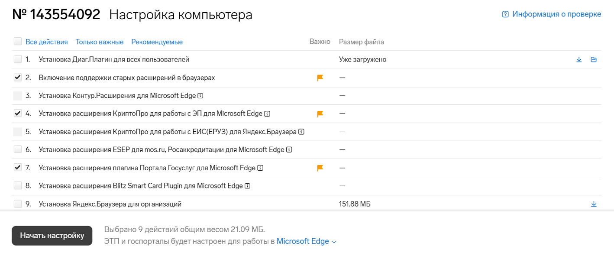Select the Все действия filter

click(47, 42)
